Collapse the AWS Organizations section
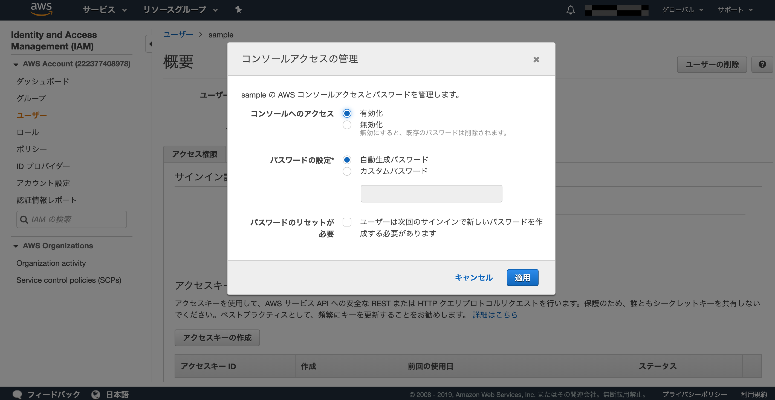775x400 pixels. (16, 246)
